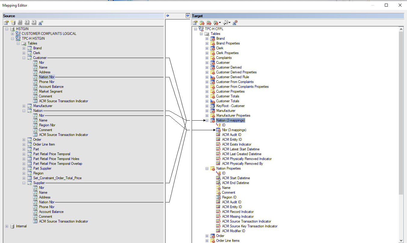The height and width of the screenshot is (243, 407).
Task: Click the ACM Exists Indicator column icon
Action: [218, 144]
